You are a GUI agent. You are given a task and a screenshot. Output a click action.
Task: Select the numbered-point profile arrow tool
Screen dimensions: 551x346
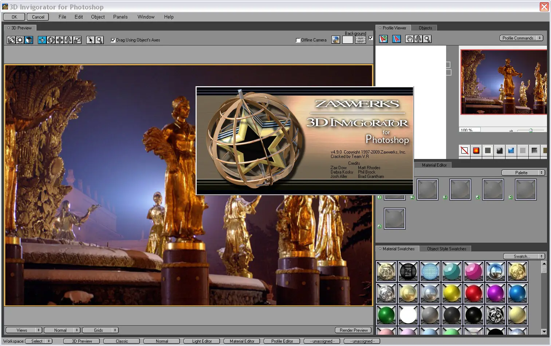[383, 39]
